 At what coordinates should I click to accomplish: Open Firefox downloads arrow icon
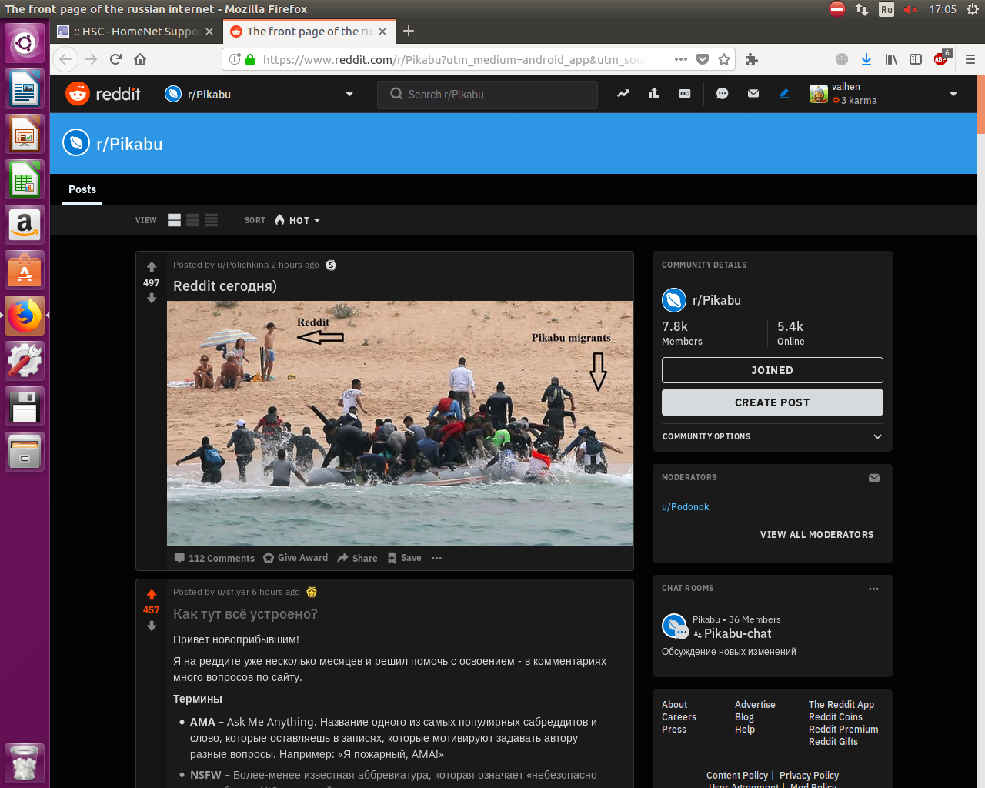click(866, 59)
